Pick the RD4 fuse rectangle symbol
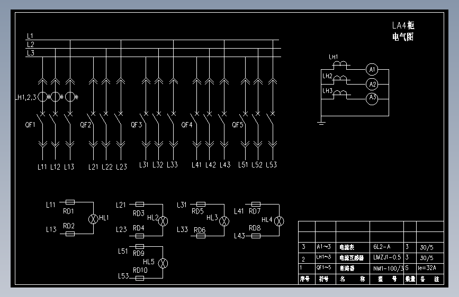The width and height of the screenshot is (459, 297). point(140,236)
